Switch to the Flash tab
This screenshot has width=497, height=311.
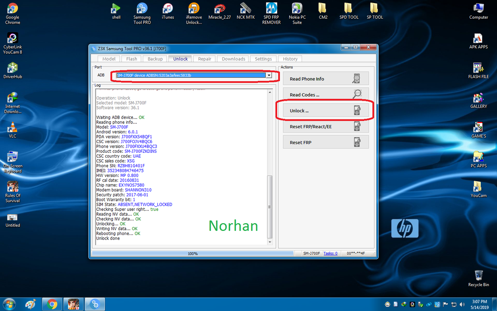pyautogui.click(x=132, y=59)
